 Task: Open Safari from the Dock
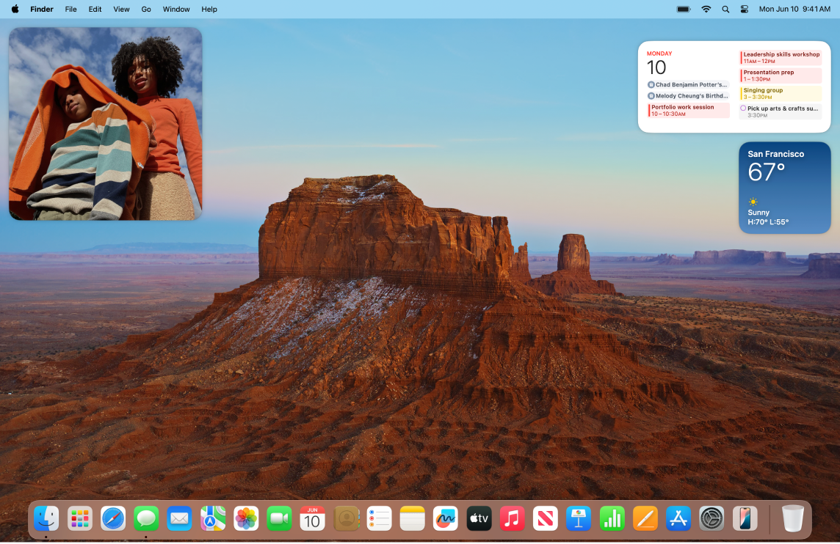coord(112,518)
